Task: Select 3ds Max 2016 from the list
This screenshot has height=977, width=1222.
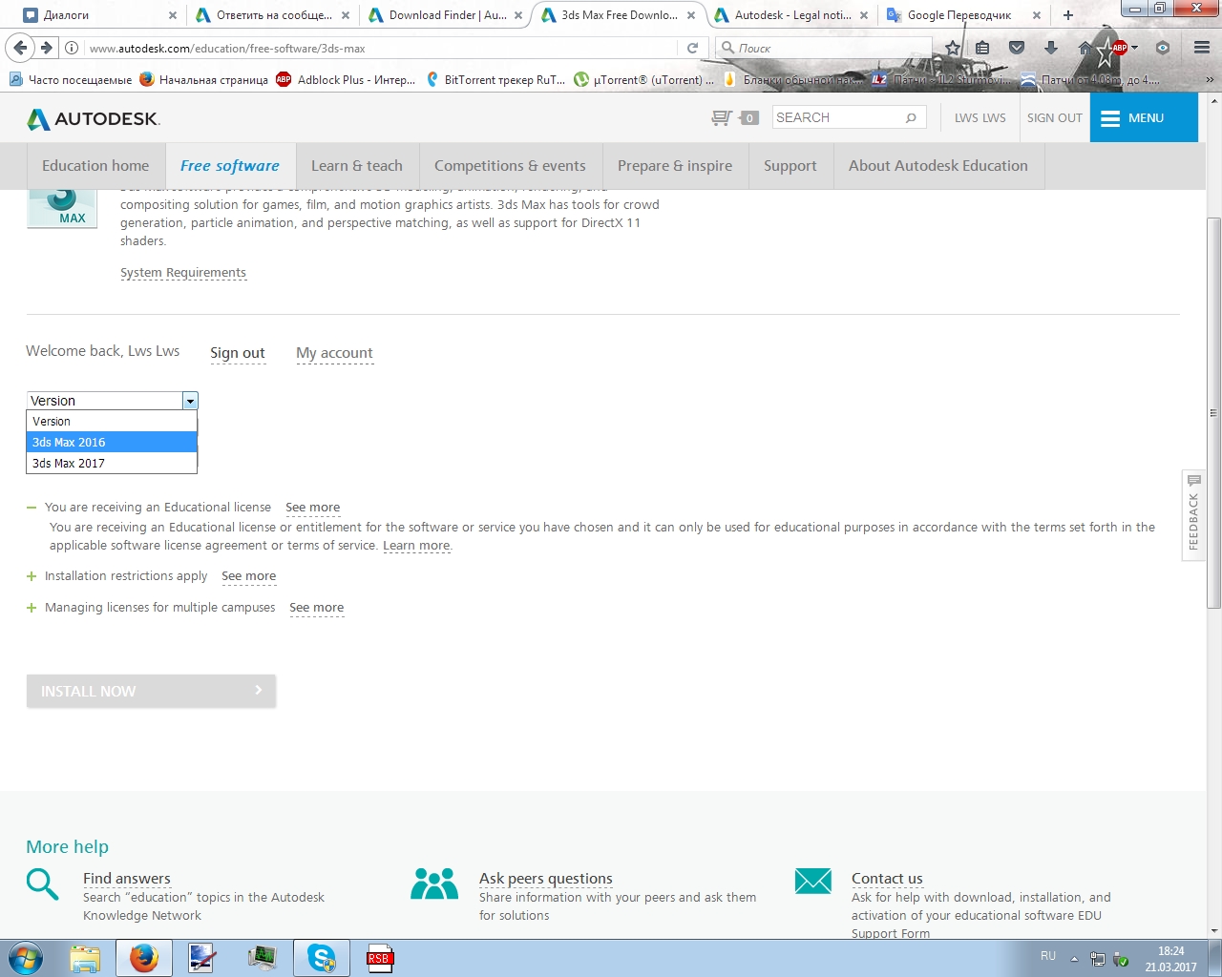Action: pos(112,442)
